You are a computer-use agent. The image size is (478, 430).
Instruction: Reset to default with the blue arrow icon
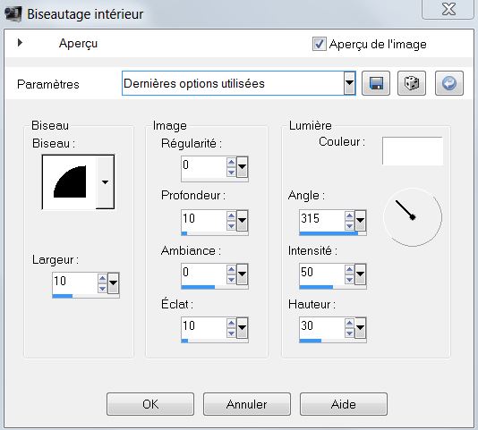(x=449, y=83)
